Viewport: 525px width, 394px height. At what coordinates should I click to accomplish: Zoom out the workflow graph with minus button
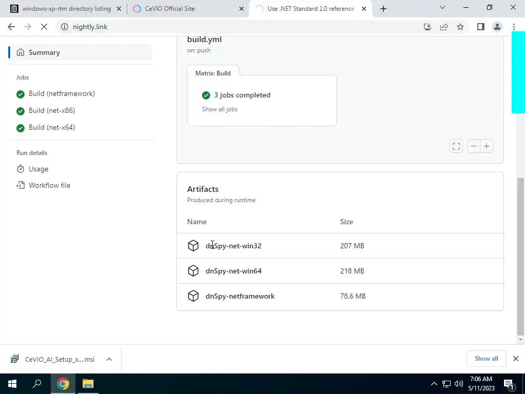coord(473,146)
